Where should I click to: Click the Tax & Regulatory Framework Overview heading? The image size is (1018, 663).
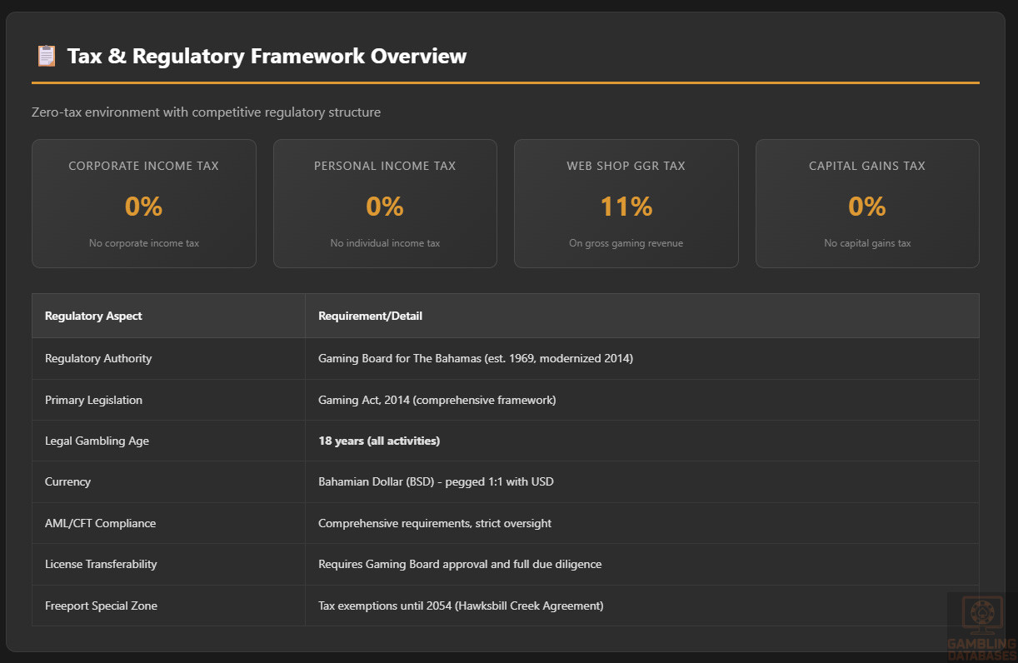267,57
